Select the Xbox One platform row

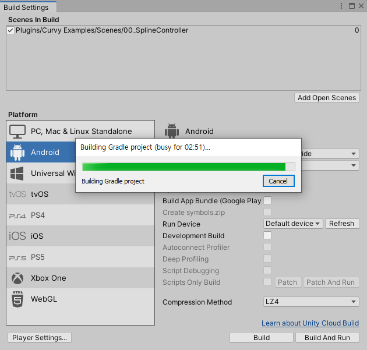80,278
